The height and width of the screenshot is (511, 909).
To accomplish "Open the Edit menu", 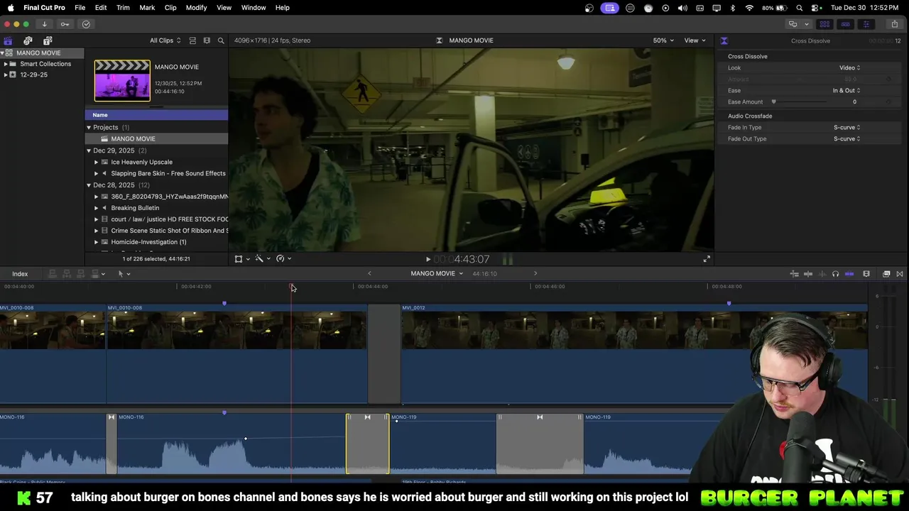I will pyautogui.click(x=101, y=8).
